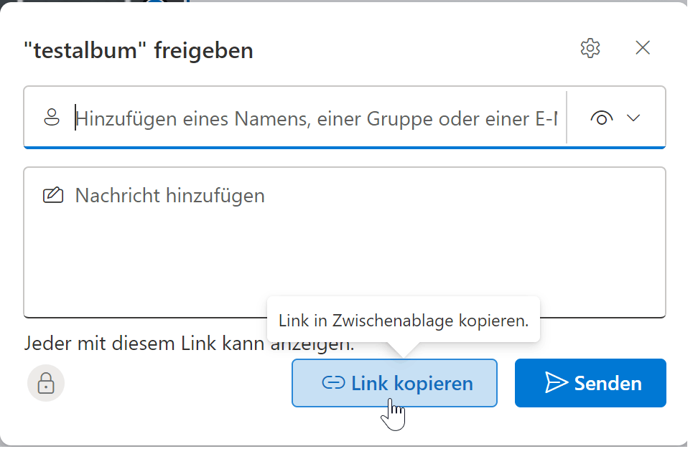The width and height of the screenshot is (698, 454).
Task: Close the freigeben dialog with the X
Action: (643, 48)
